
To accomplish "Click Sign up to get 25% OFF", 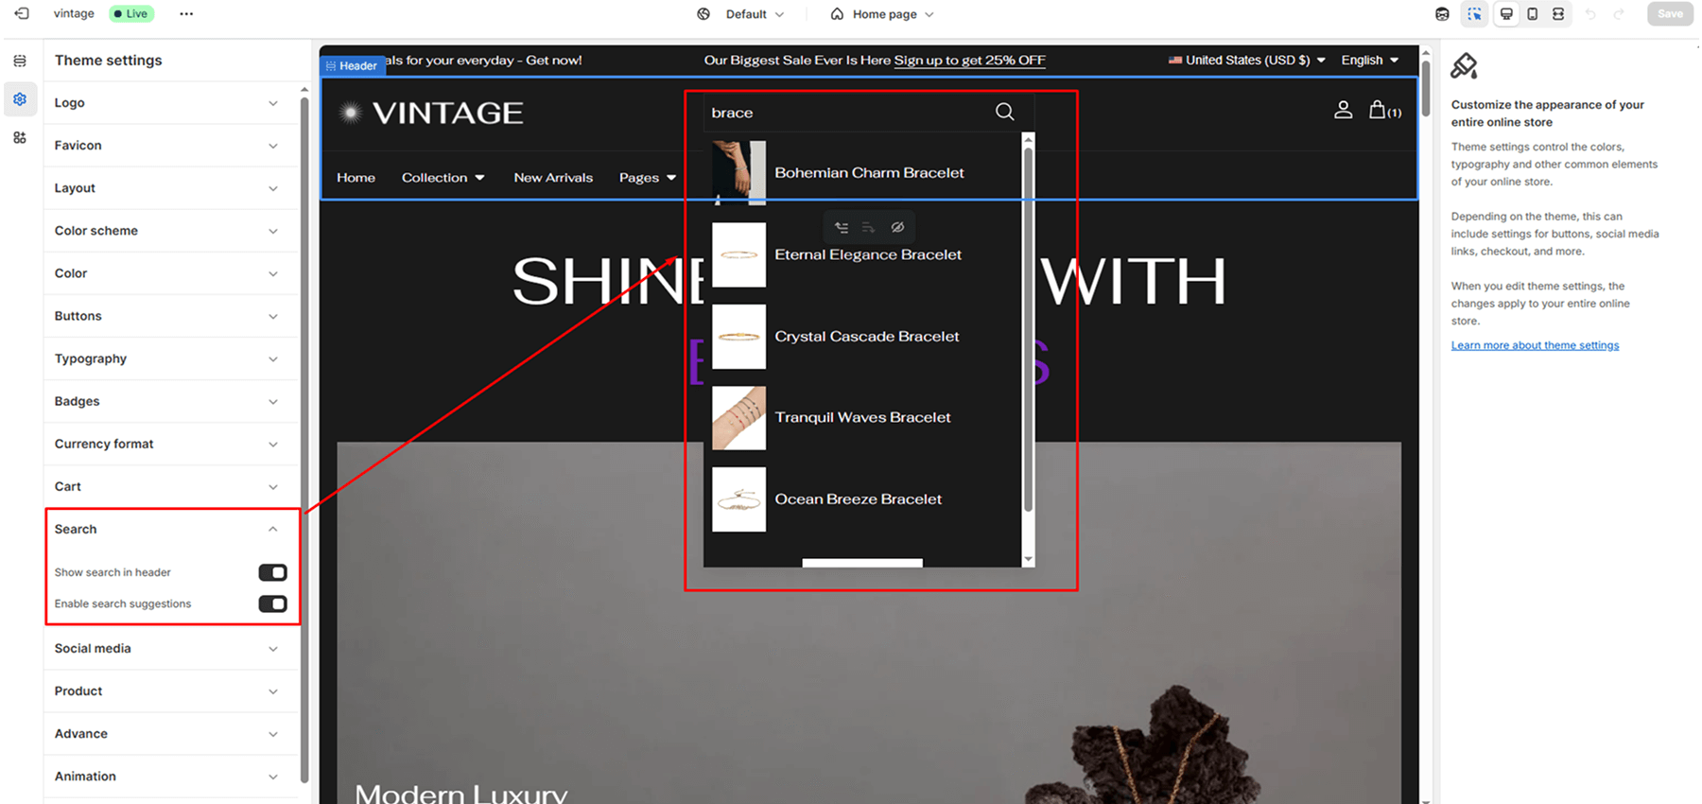I will pyautogui.click(x=969, y=60).
